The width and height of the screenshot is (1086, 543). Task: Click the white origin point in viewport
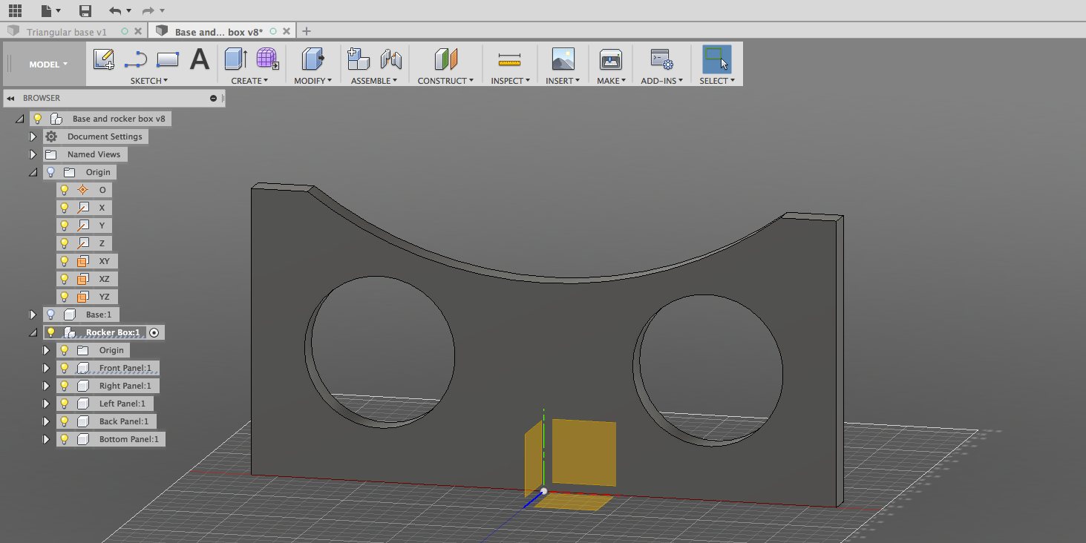[543, 491]
